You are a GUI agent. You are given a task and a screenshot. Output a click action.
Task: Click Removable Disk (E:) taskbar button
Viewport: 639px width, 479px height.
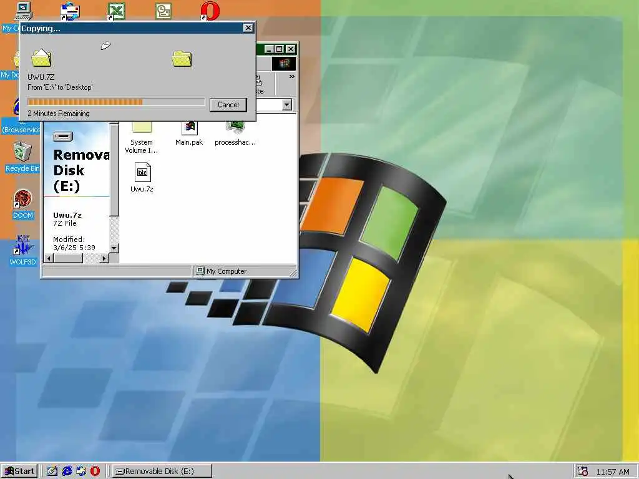[x=162, y=472]
